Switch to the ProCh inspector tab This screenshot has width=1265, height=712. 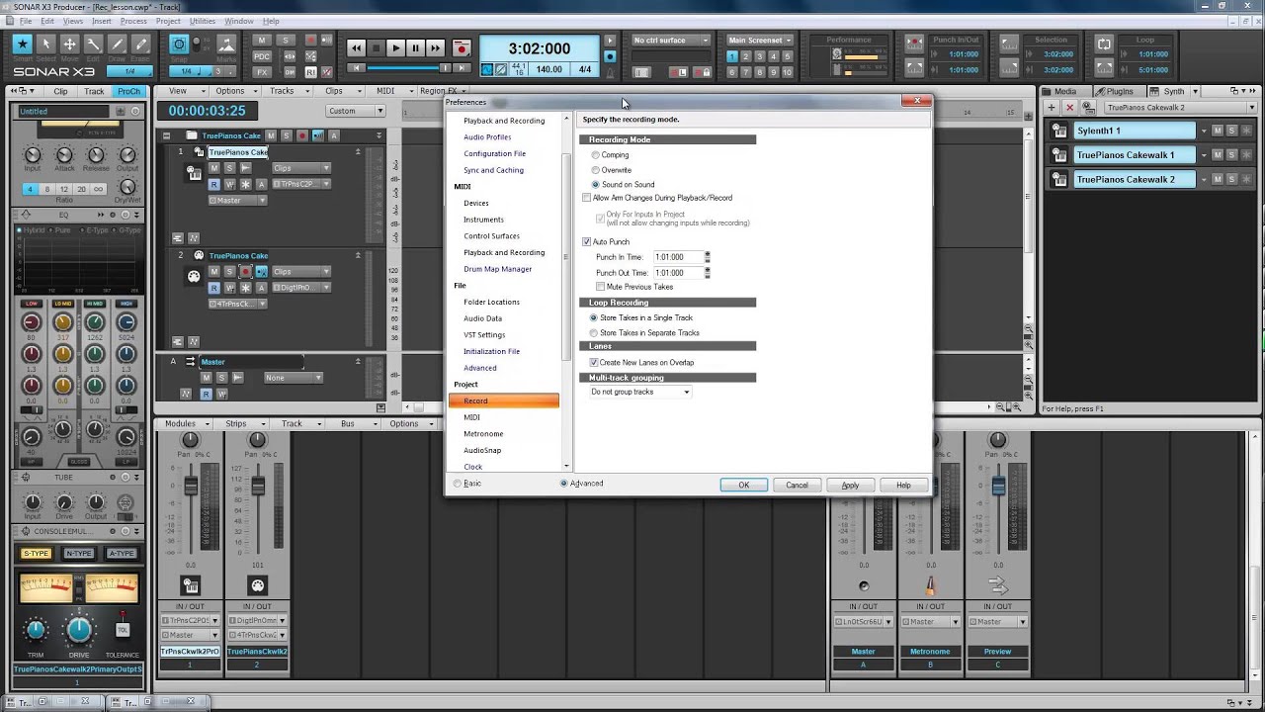pos(128,91)
